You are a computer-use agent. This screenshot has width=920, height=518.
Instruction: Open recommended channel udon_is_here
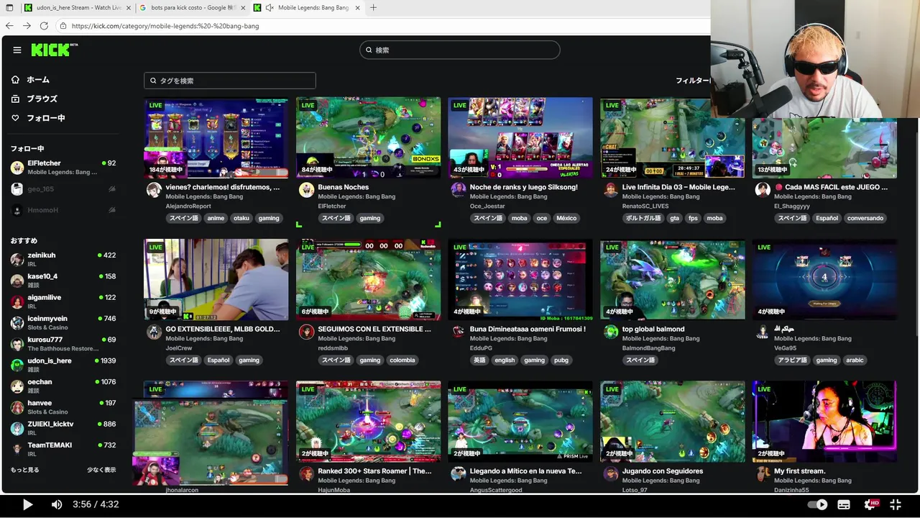[63, 365]
